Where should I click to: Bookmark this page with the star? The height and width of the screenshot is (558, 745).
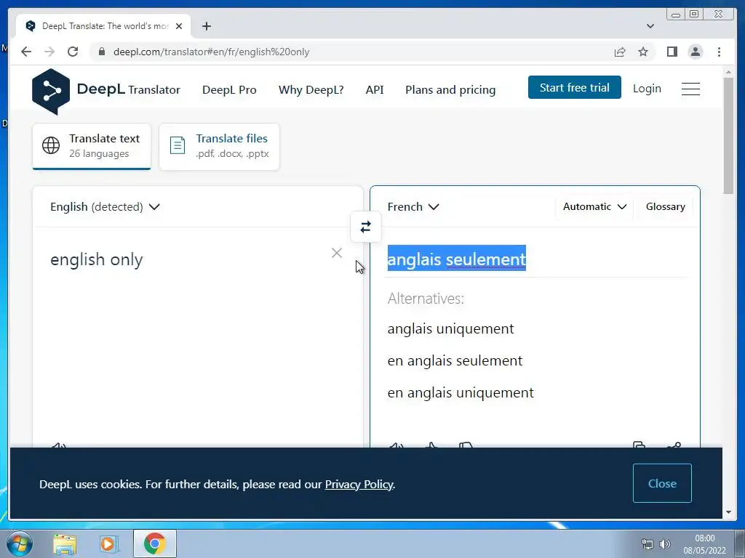[643, 52]
